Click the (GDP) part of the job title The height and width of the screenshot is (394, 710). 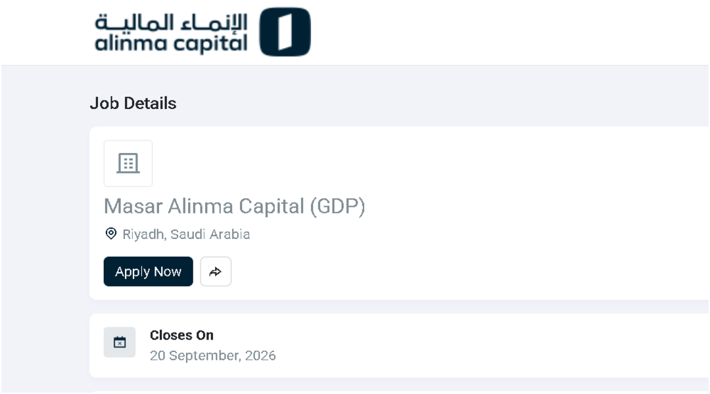[x=337, y=206]
